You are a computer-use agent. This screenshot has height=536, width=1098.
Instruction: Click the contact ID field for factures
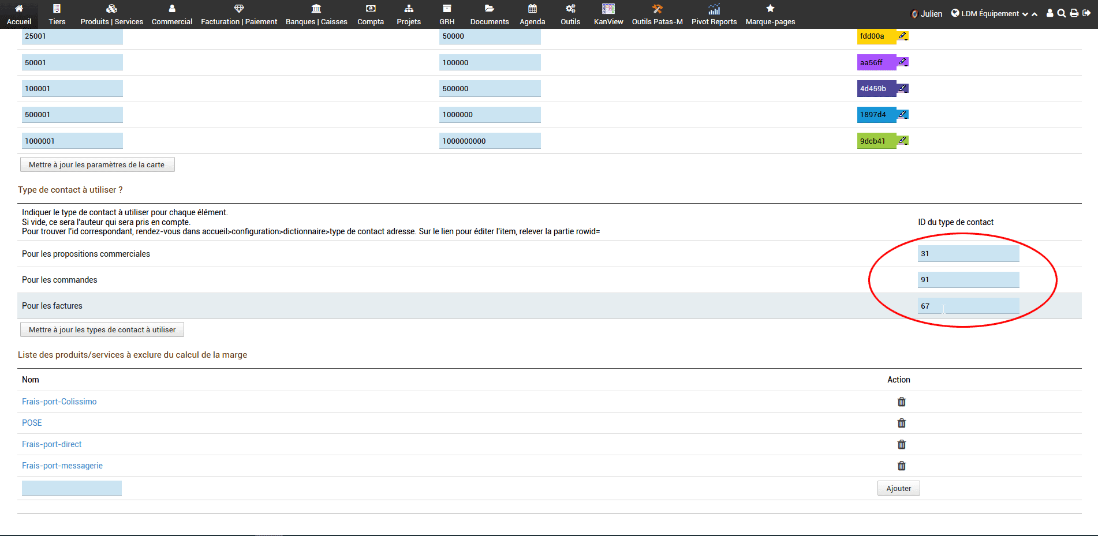click(968, 306)
